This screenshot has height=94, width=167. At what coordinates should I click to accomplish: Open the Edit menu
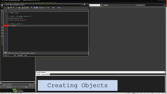tap(6, 3)
